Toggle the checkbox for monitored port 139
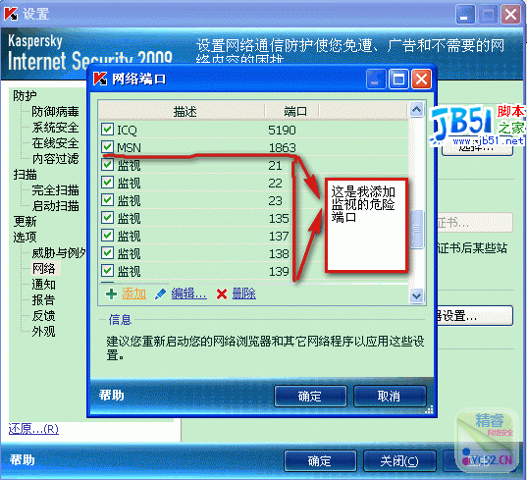This screenshot has width=527, height=480. click(x=108, y=271)
